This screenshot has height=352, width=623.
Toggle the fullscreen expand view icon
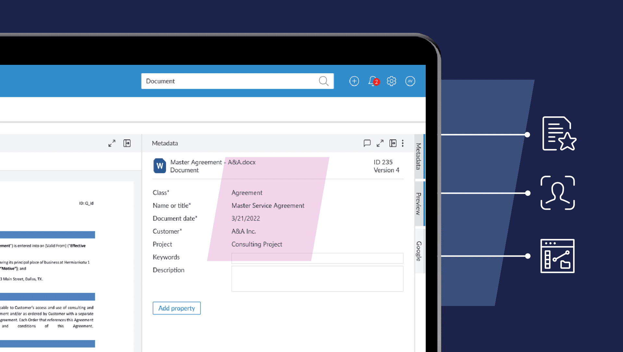click(380, 143)
